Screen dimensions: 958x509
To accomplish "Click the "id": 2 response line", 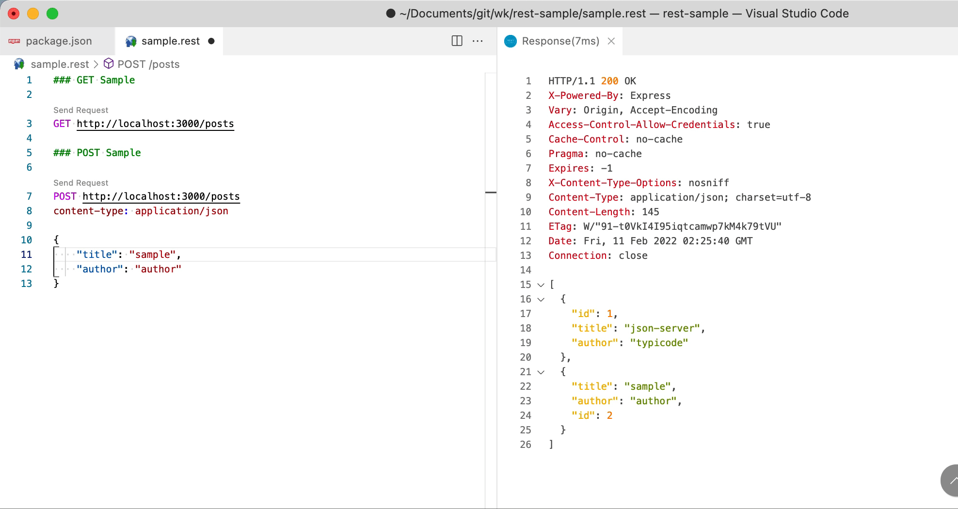I will [591, 415].
